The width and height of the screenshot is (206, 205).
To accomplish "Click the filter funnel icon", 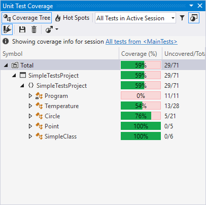I will (x=182, y=18).
